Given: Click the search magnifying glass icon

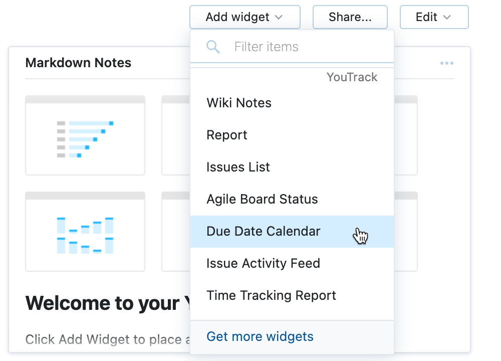Looking at the screenshot, I should point(213,47).
